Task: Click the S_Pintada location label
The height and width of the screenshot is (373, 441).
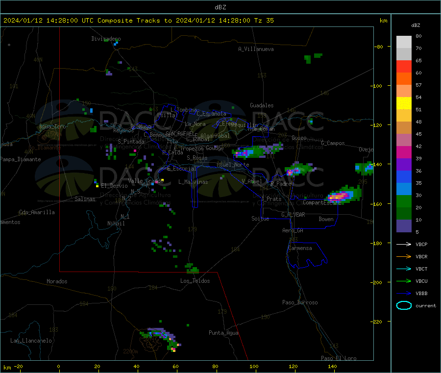Action: [x=131, y=142]
